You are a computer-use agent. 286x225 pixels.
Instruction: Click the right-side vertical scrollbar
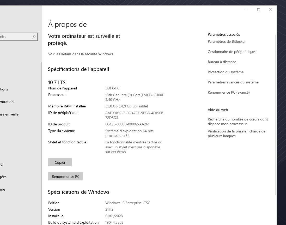point(276,114)
